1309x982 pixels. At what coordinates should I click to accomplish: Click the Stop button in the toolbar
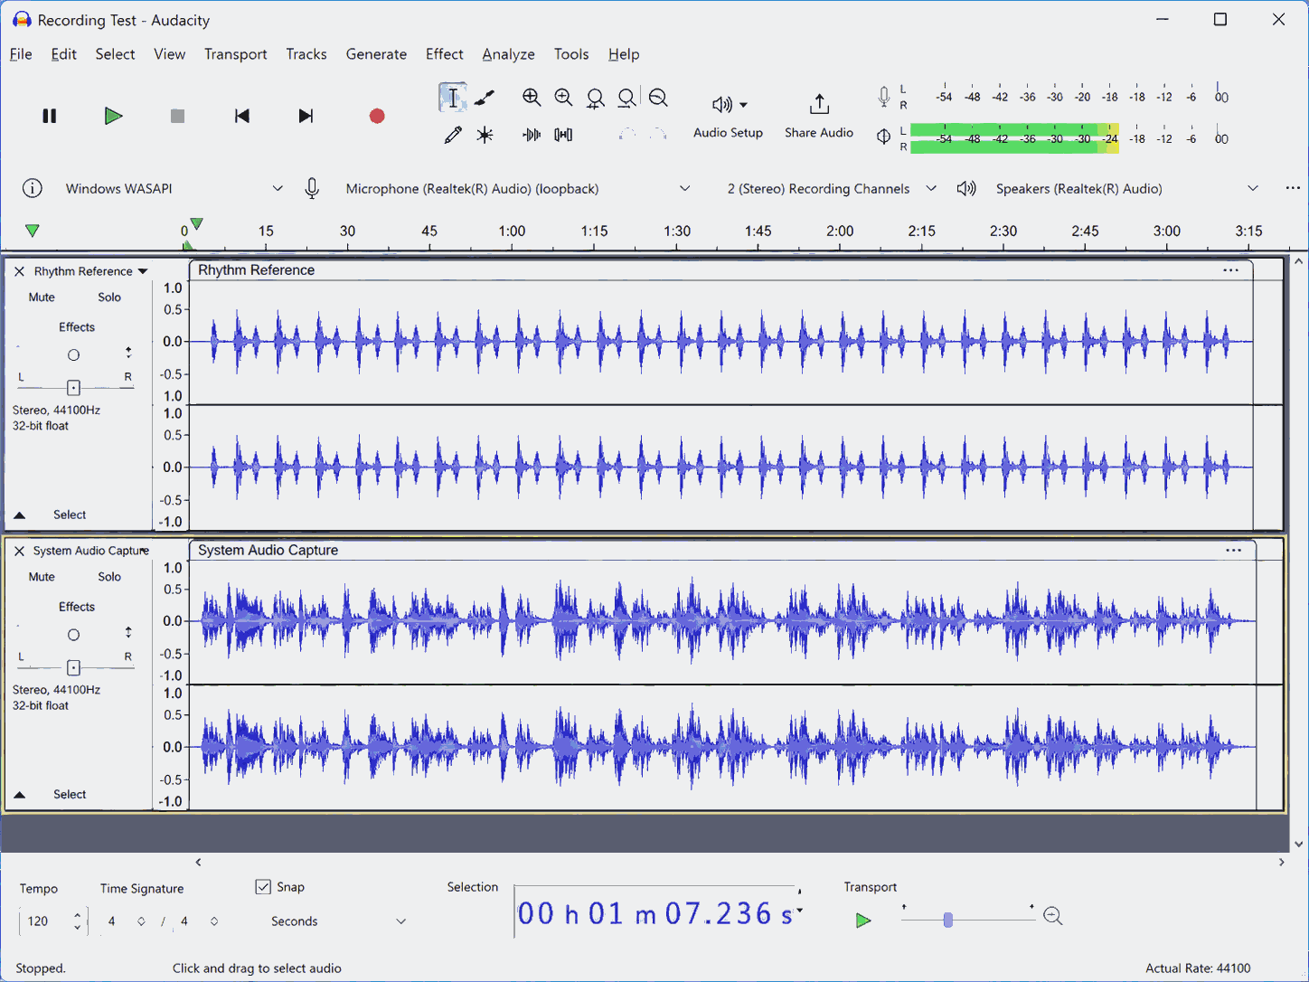(x=177, y=116)
